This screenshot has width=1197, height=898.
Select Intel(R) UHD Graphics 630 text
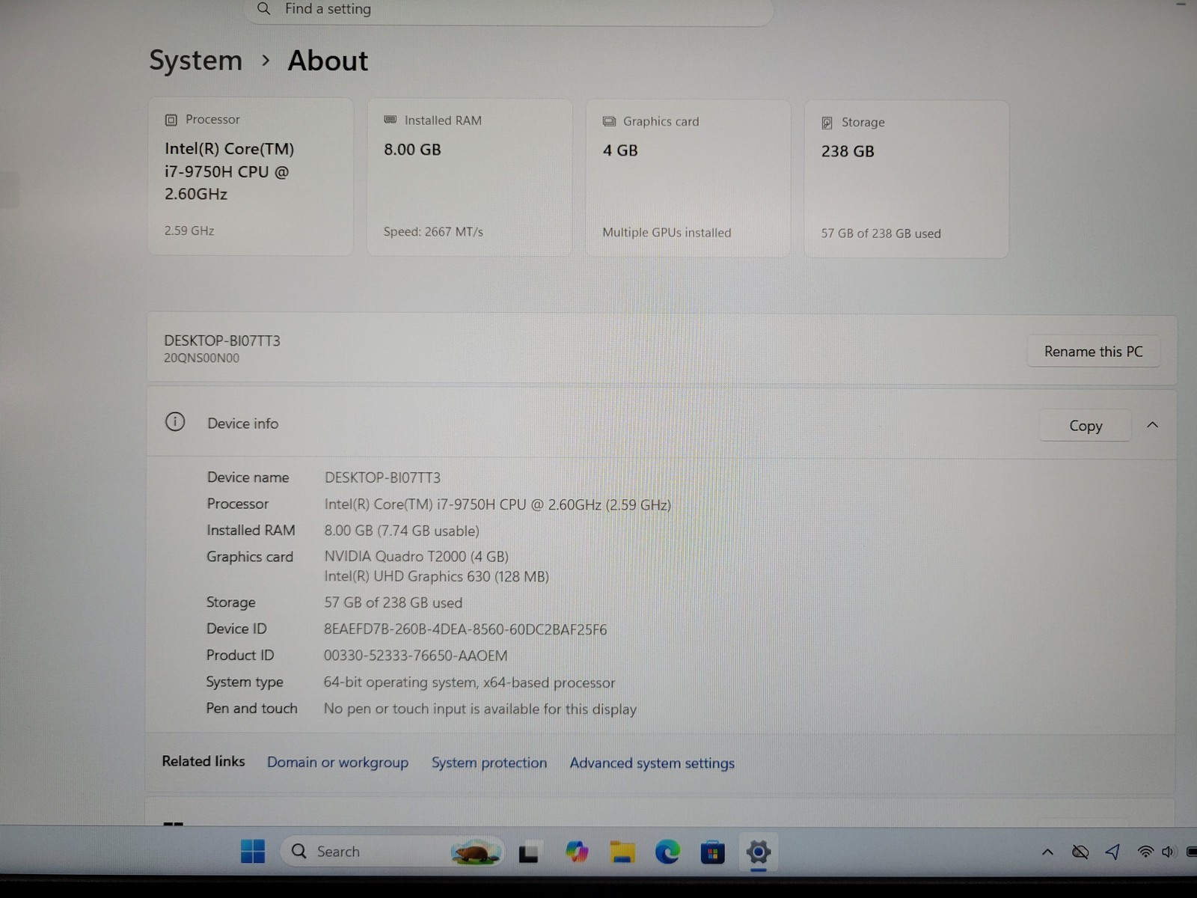436,576
